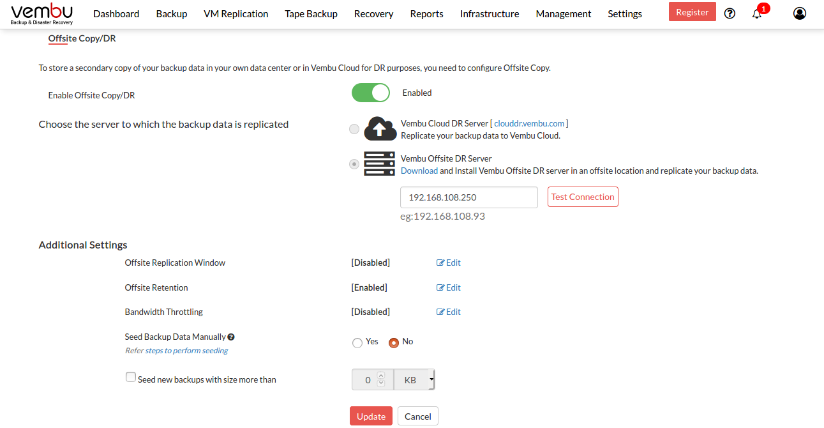Click the Register button

click(693, 12)
